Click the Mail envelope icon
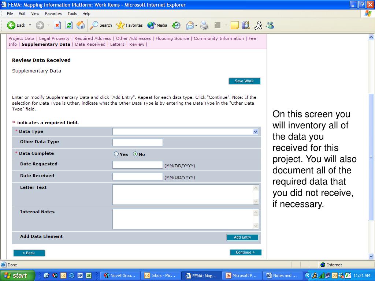Viewport: 375px width, 281px height. pyautogui.click(x=190, y=25)
